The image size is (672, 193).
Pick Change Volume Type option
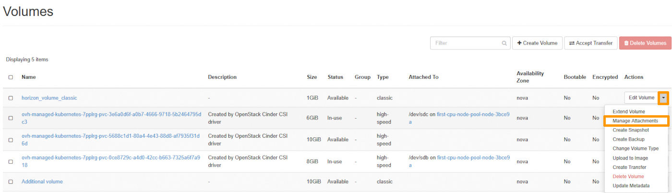636,149
